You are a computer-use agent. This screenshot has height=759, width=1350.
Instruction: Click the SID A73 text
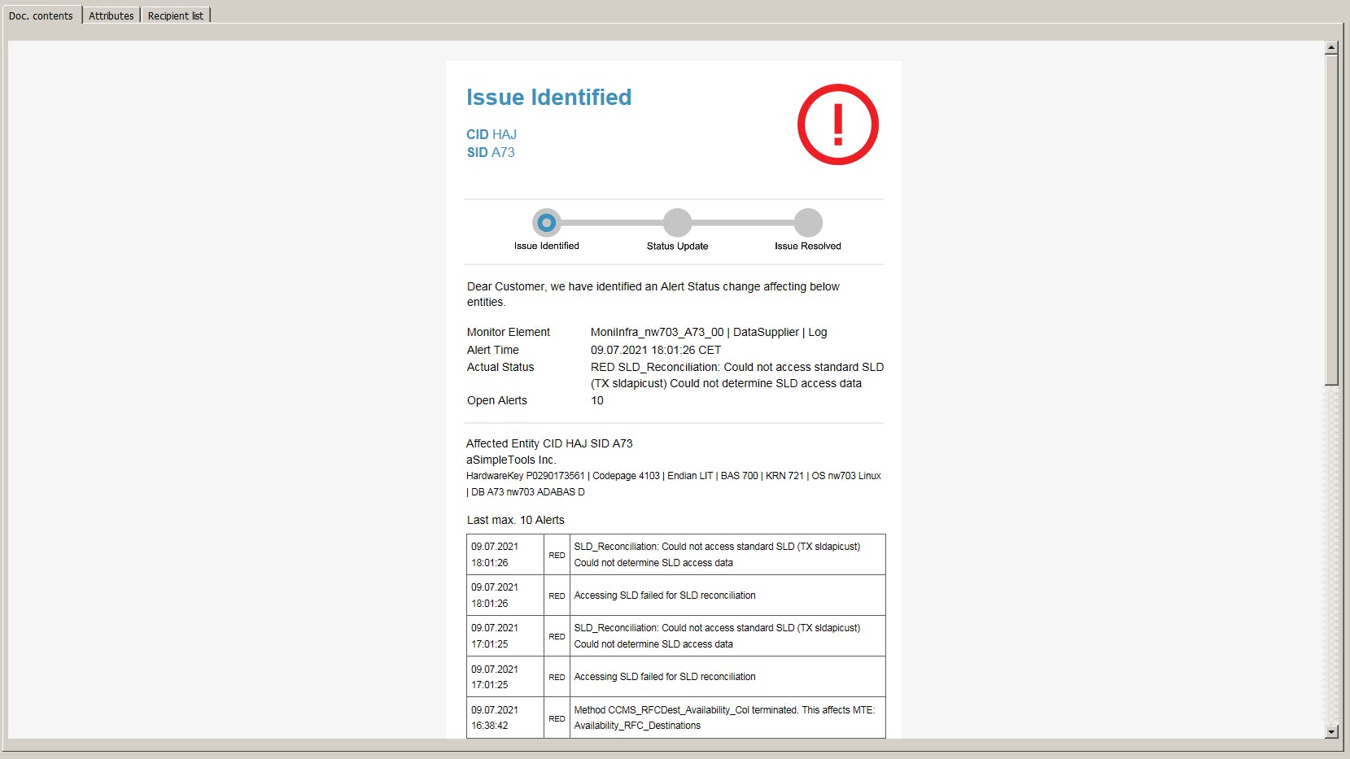click(x=491, y=152)
